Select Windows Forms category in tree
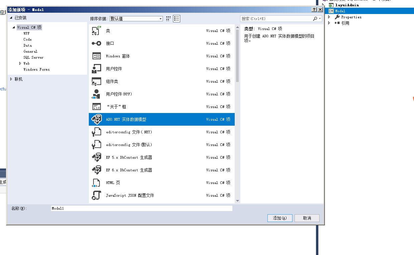 [x=36, y=69]
